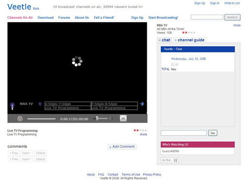Open the Add Comment expander
This screenshot has width=248, height=180.
[x=122, y=147]
